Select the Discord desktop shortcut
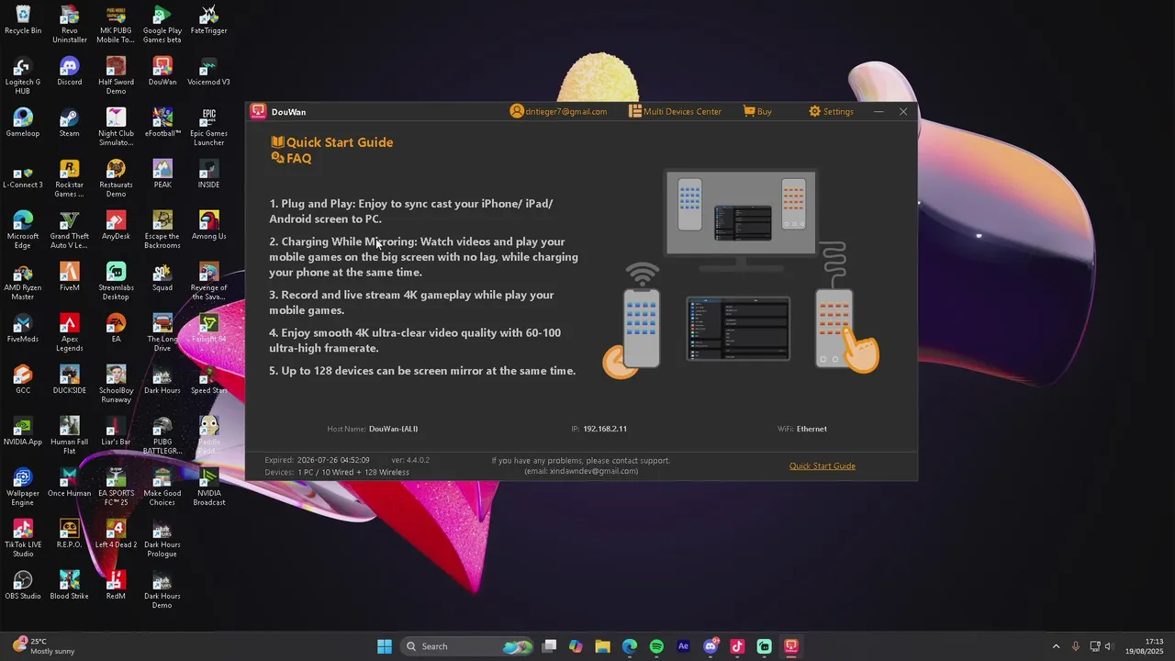The image size is (1175, 661). click(70, 72)
